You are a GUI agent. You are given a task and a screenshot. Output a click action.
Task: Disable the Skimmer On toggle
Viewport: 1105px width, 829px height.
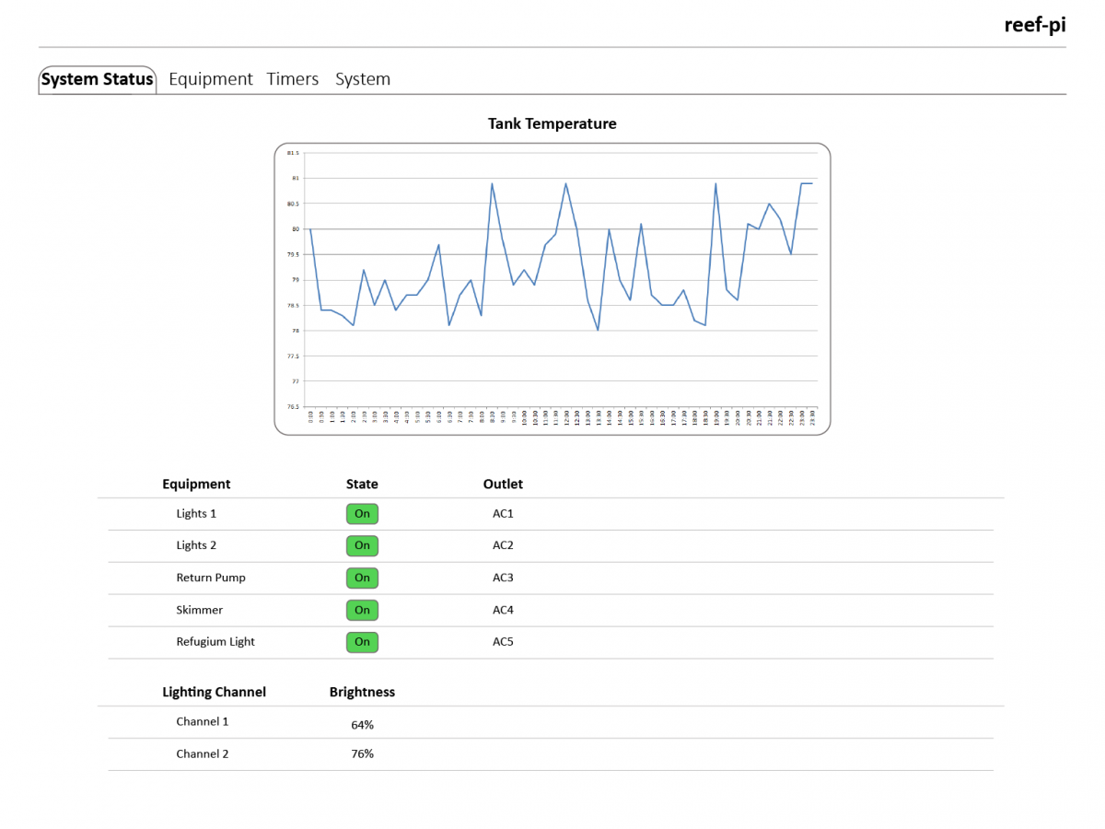click(x=363, y=610)
